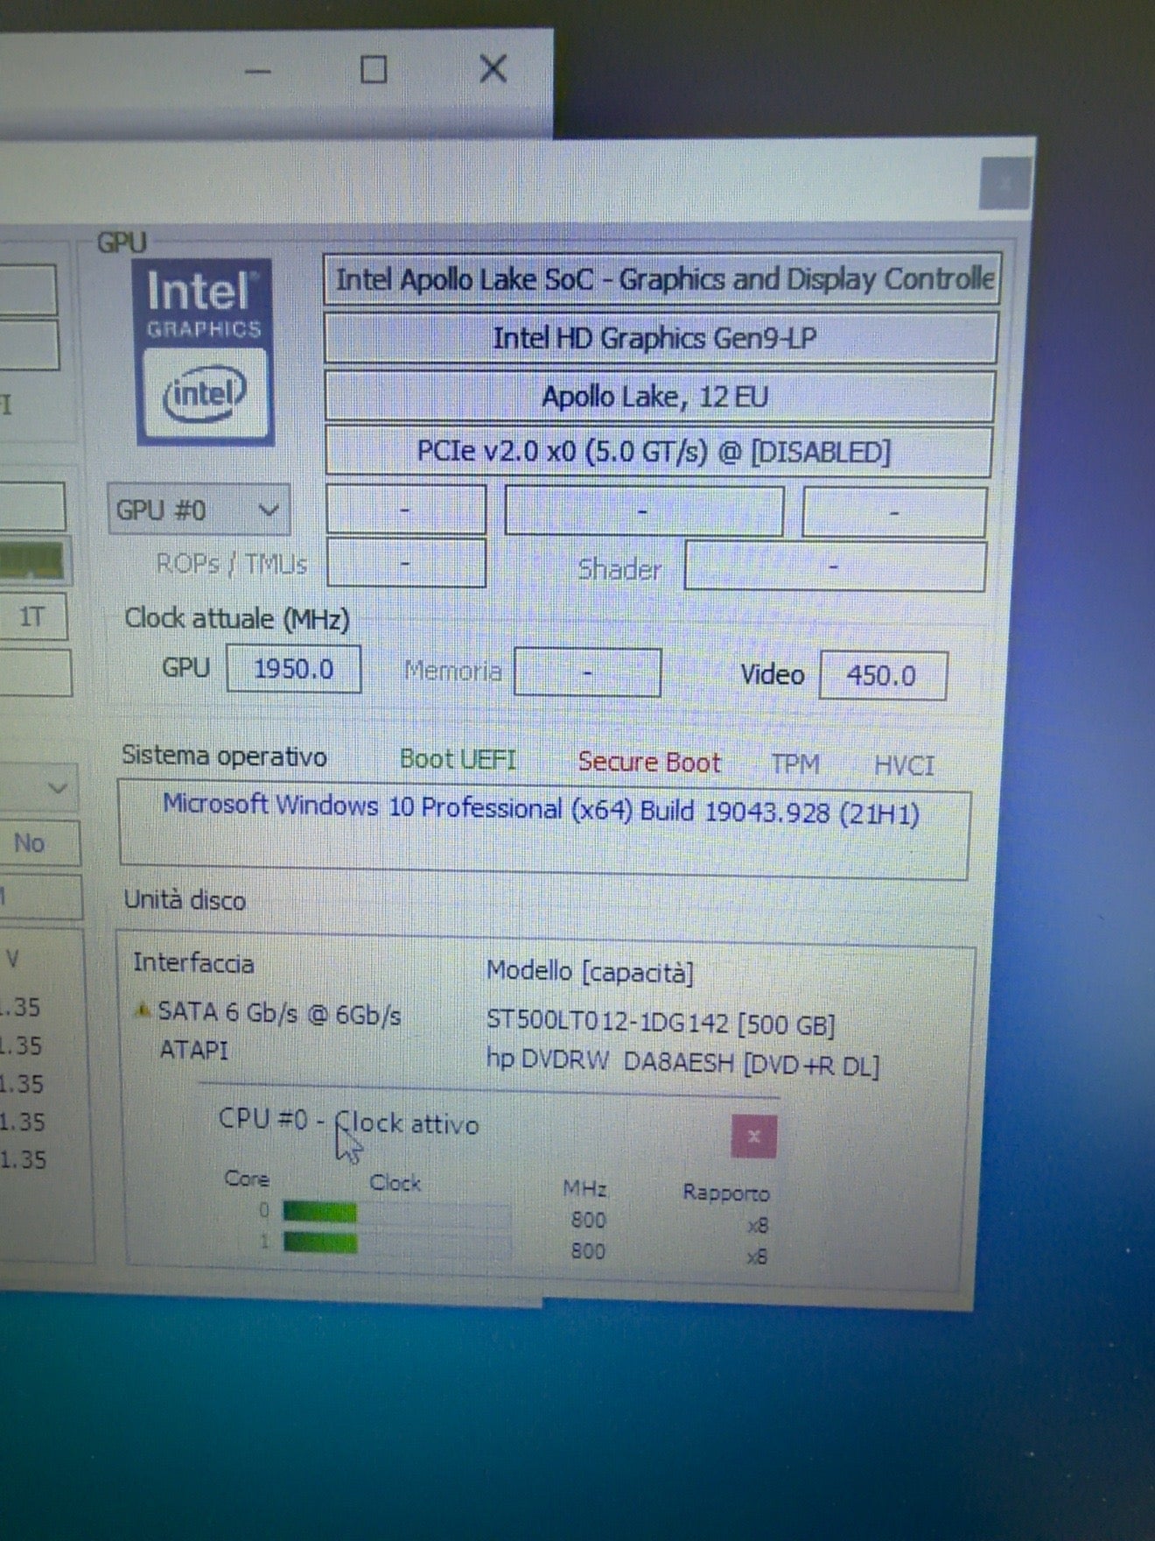Click the Memoria clock field

coord(587,672)
